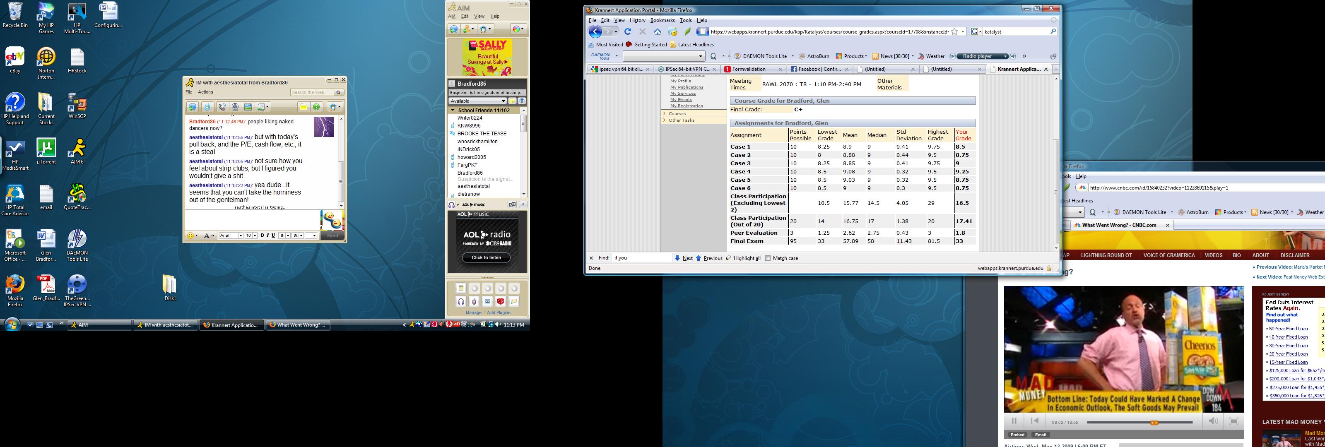Click the Firefox home icon
Image resolution: width=1325 pixels, height=447 pixels.
pos(658,32)
